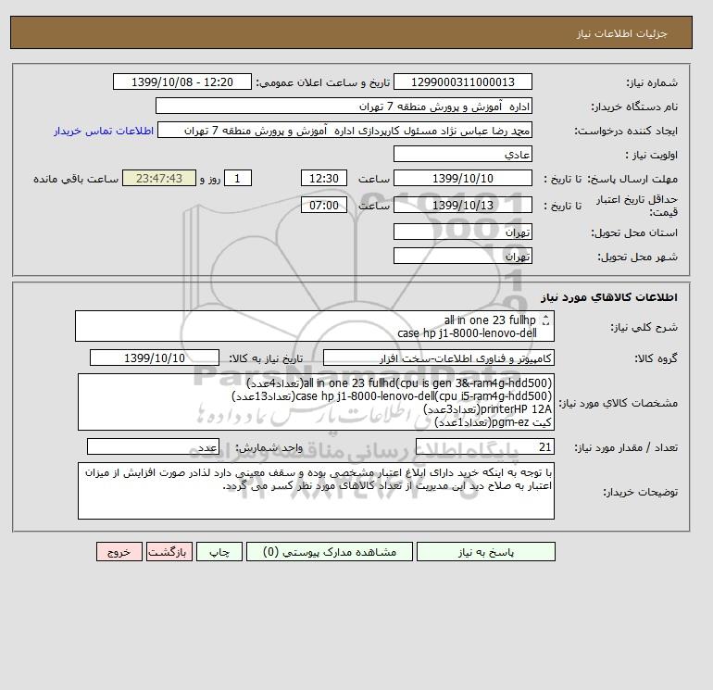The width and height of the screenshot is (713, 690).
Task: Click the goods group field 'کامپیوتر و فناوری اطلاعات'
Action: [438, 358]
